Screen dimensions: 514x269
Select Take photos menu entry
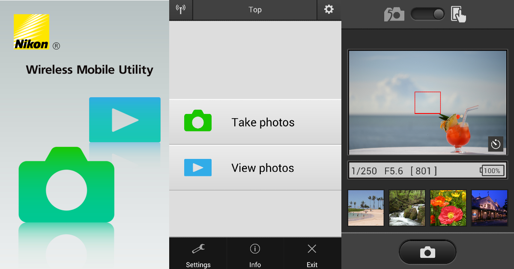pos(255,122)
